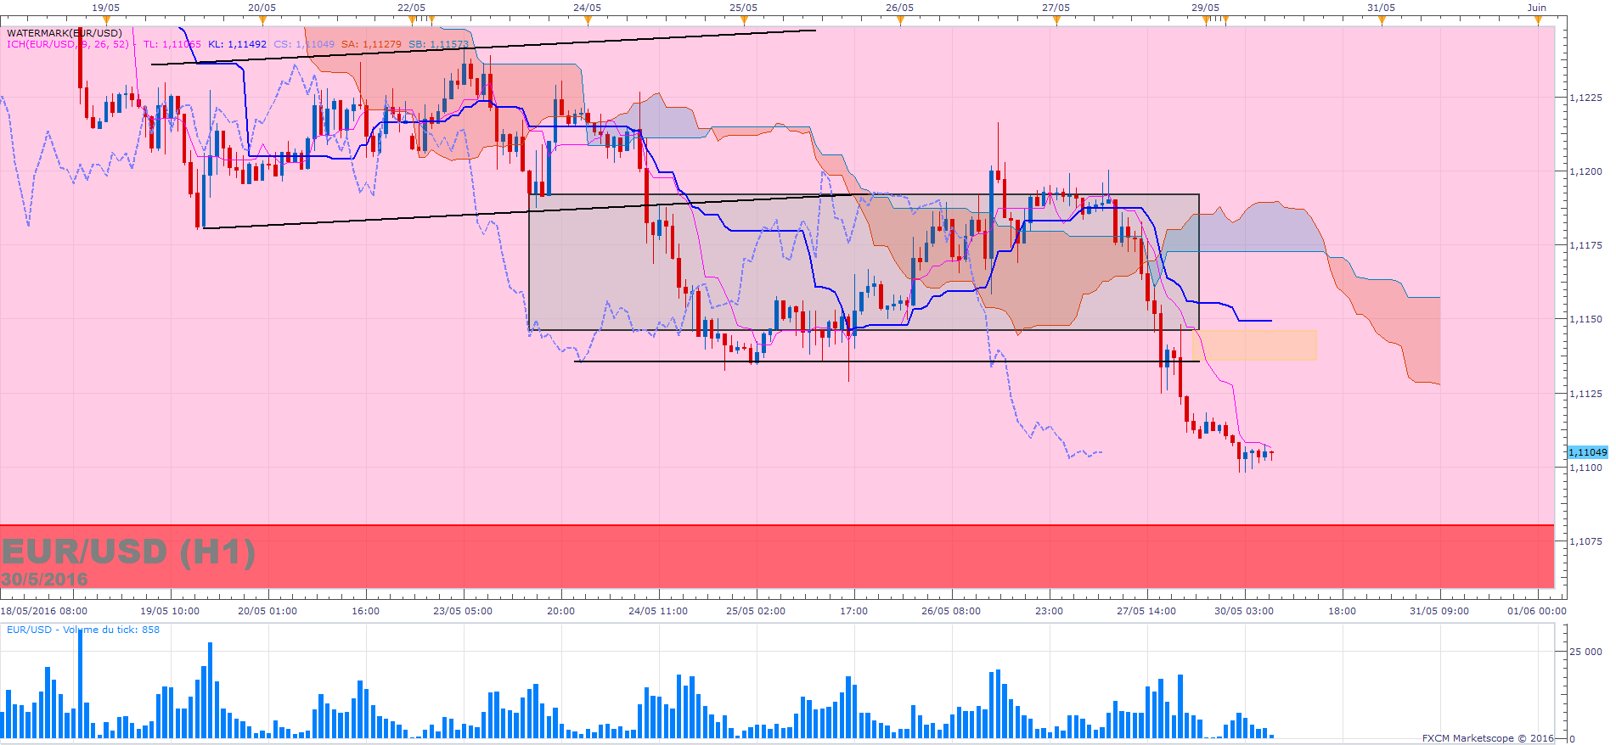
Task: Click the 1,1150 price axis label
Action: tap(1585, 320)
